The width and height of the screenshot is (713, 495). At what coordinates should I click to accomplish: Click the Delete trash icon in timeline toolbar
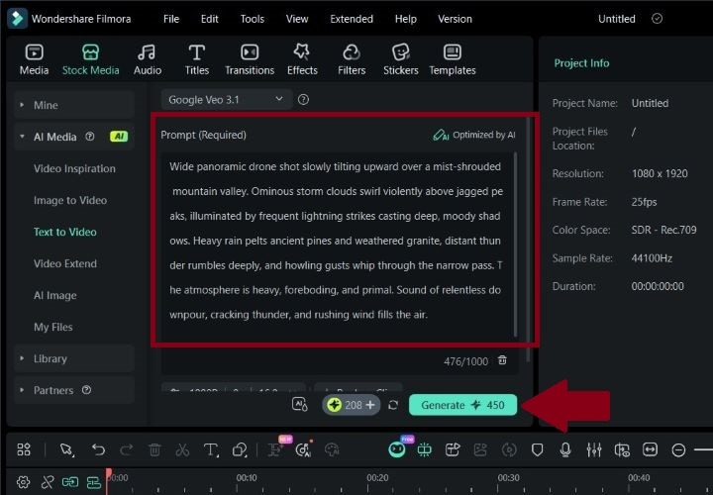pyautogui.click(x=154, y=450)
